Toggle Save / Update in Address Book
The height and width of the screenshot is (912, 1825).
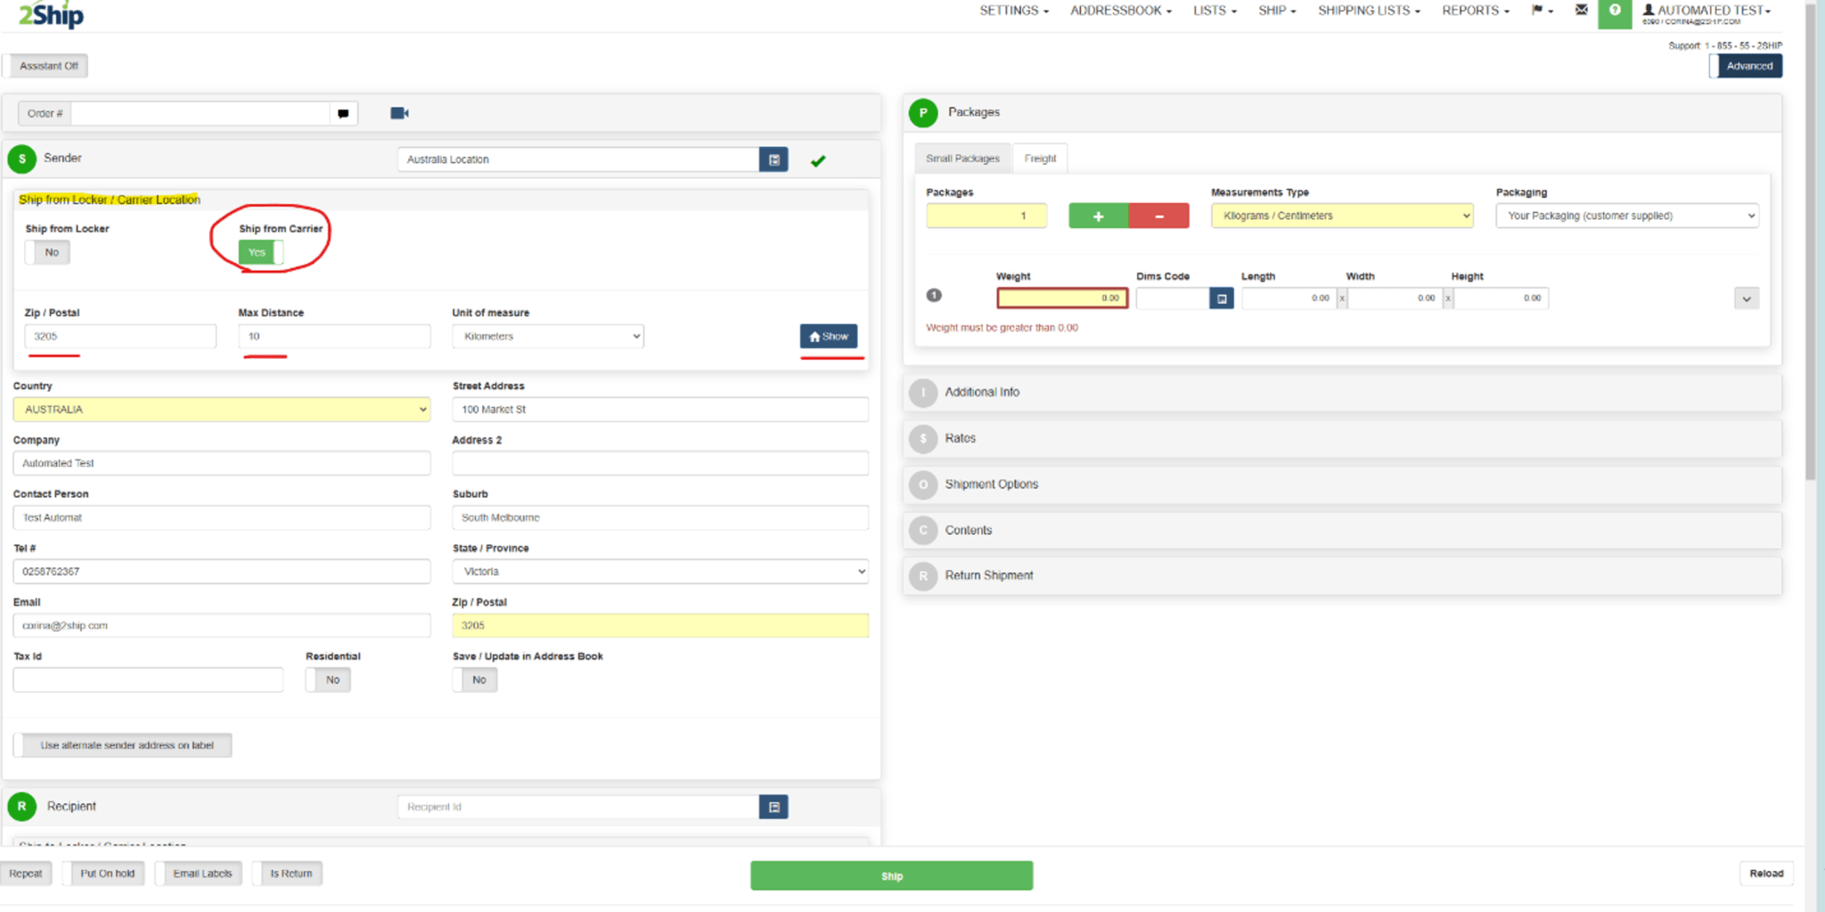point(474,680)
